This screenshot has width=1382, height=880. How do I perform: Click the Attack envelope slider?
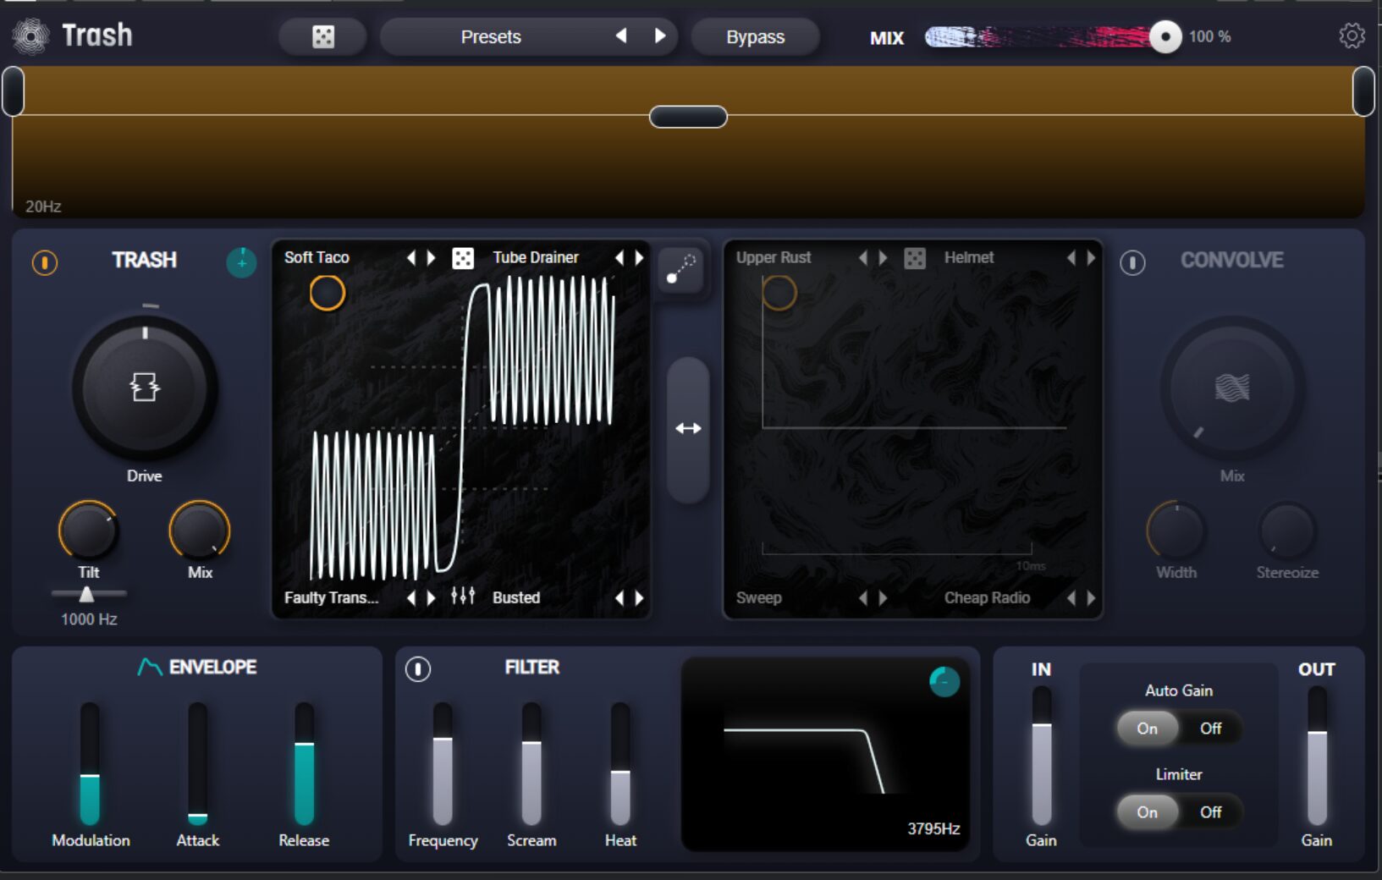[x=197, y=763]
